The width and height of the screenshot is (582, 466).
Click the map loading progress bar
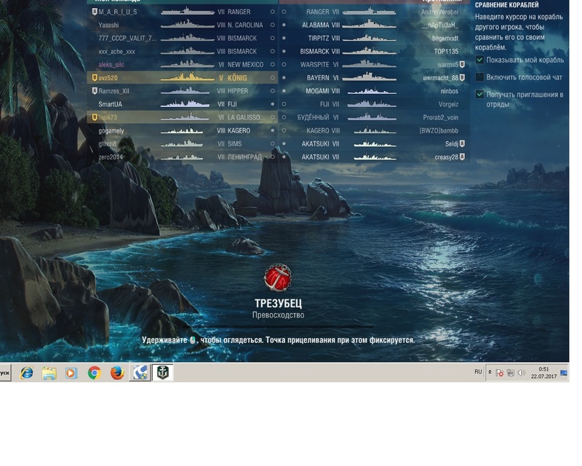(278, 327)
